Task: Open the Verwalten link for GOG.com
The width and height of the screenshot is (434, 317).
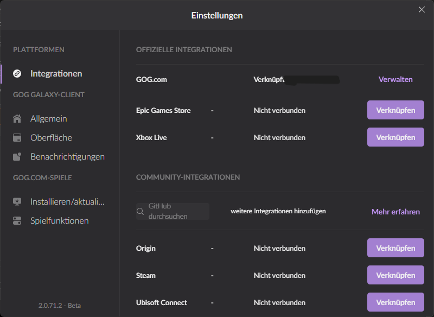Action: click(x=395, y=79)
